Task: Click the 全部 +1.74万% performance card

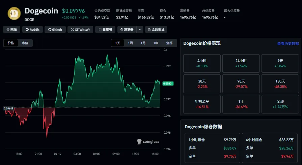Action: (x=280, y=104)
